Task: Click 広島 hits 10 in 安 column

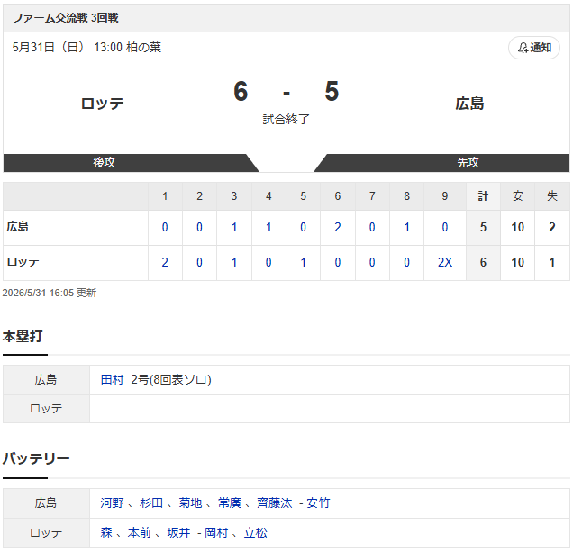Action: point(517,227)
